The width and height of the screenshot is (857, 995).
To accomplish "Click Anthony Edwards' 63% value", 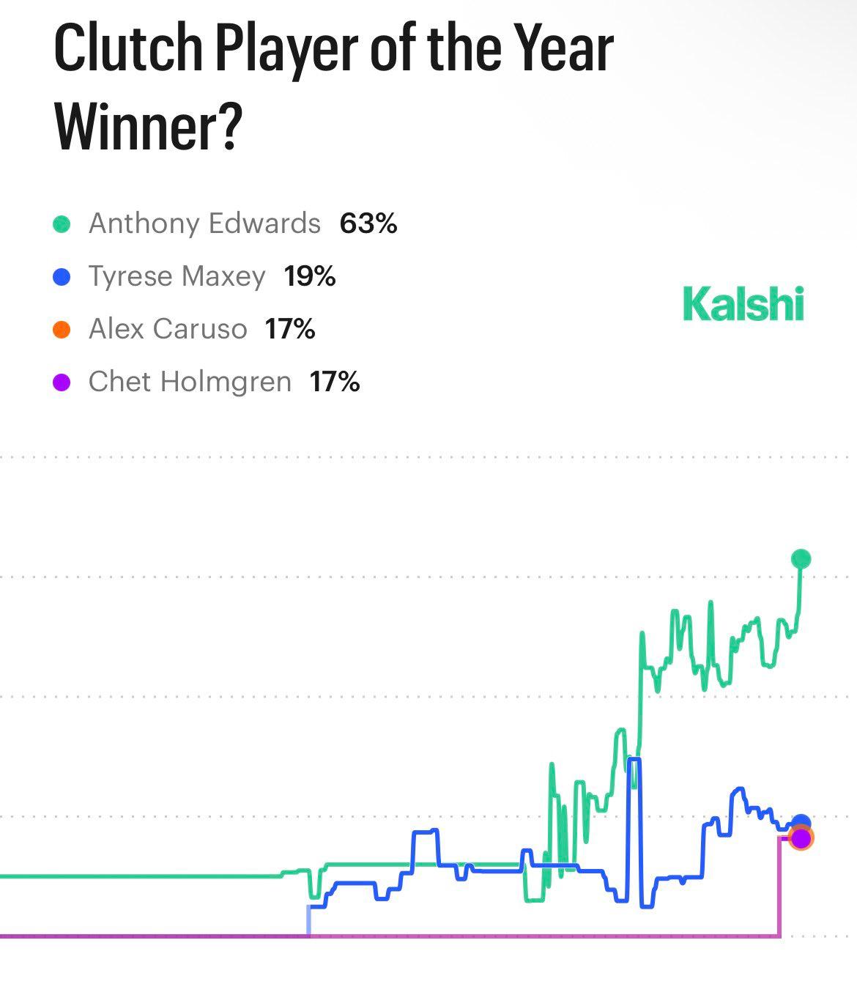I will pyautogui.click(x=368, y=223).
